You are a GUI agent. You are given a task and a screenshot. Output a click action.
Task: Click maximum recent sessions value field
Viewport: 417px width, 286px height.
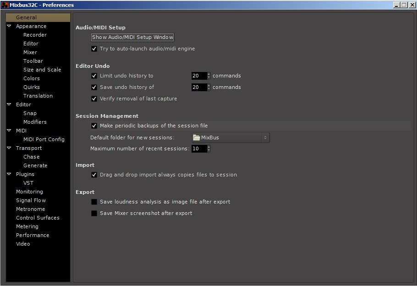(199, 148)
